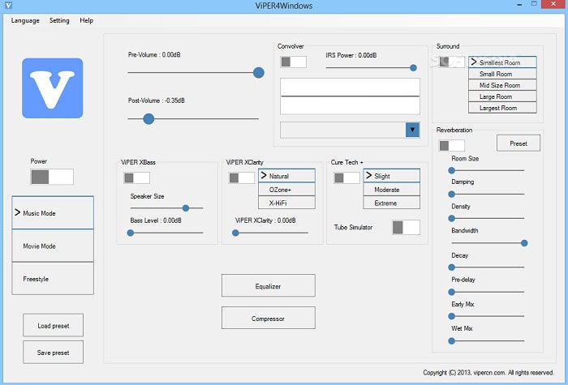Select Music Mode tab
Screen dimensions: 568x385
pyautogui.click(x=53, y=212)
